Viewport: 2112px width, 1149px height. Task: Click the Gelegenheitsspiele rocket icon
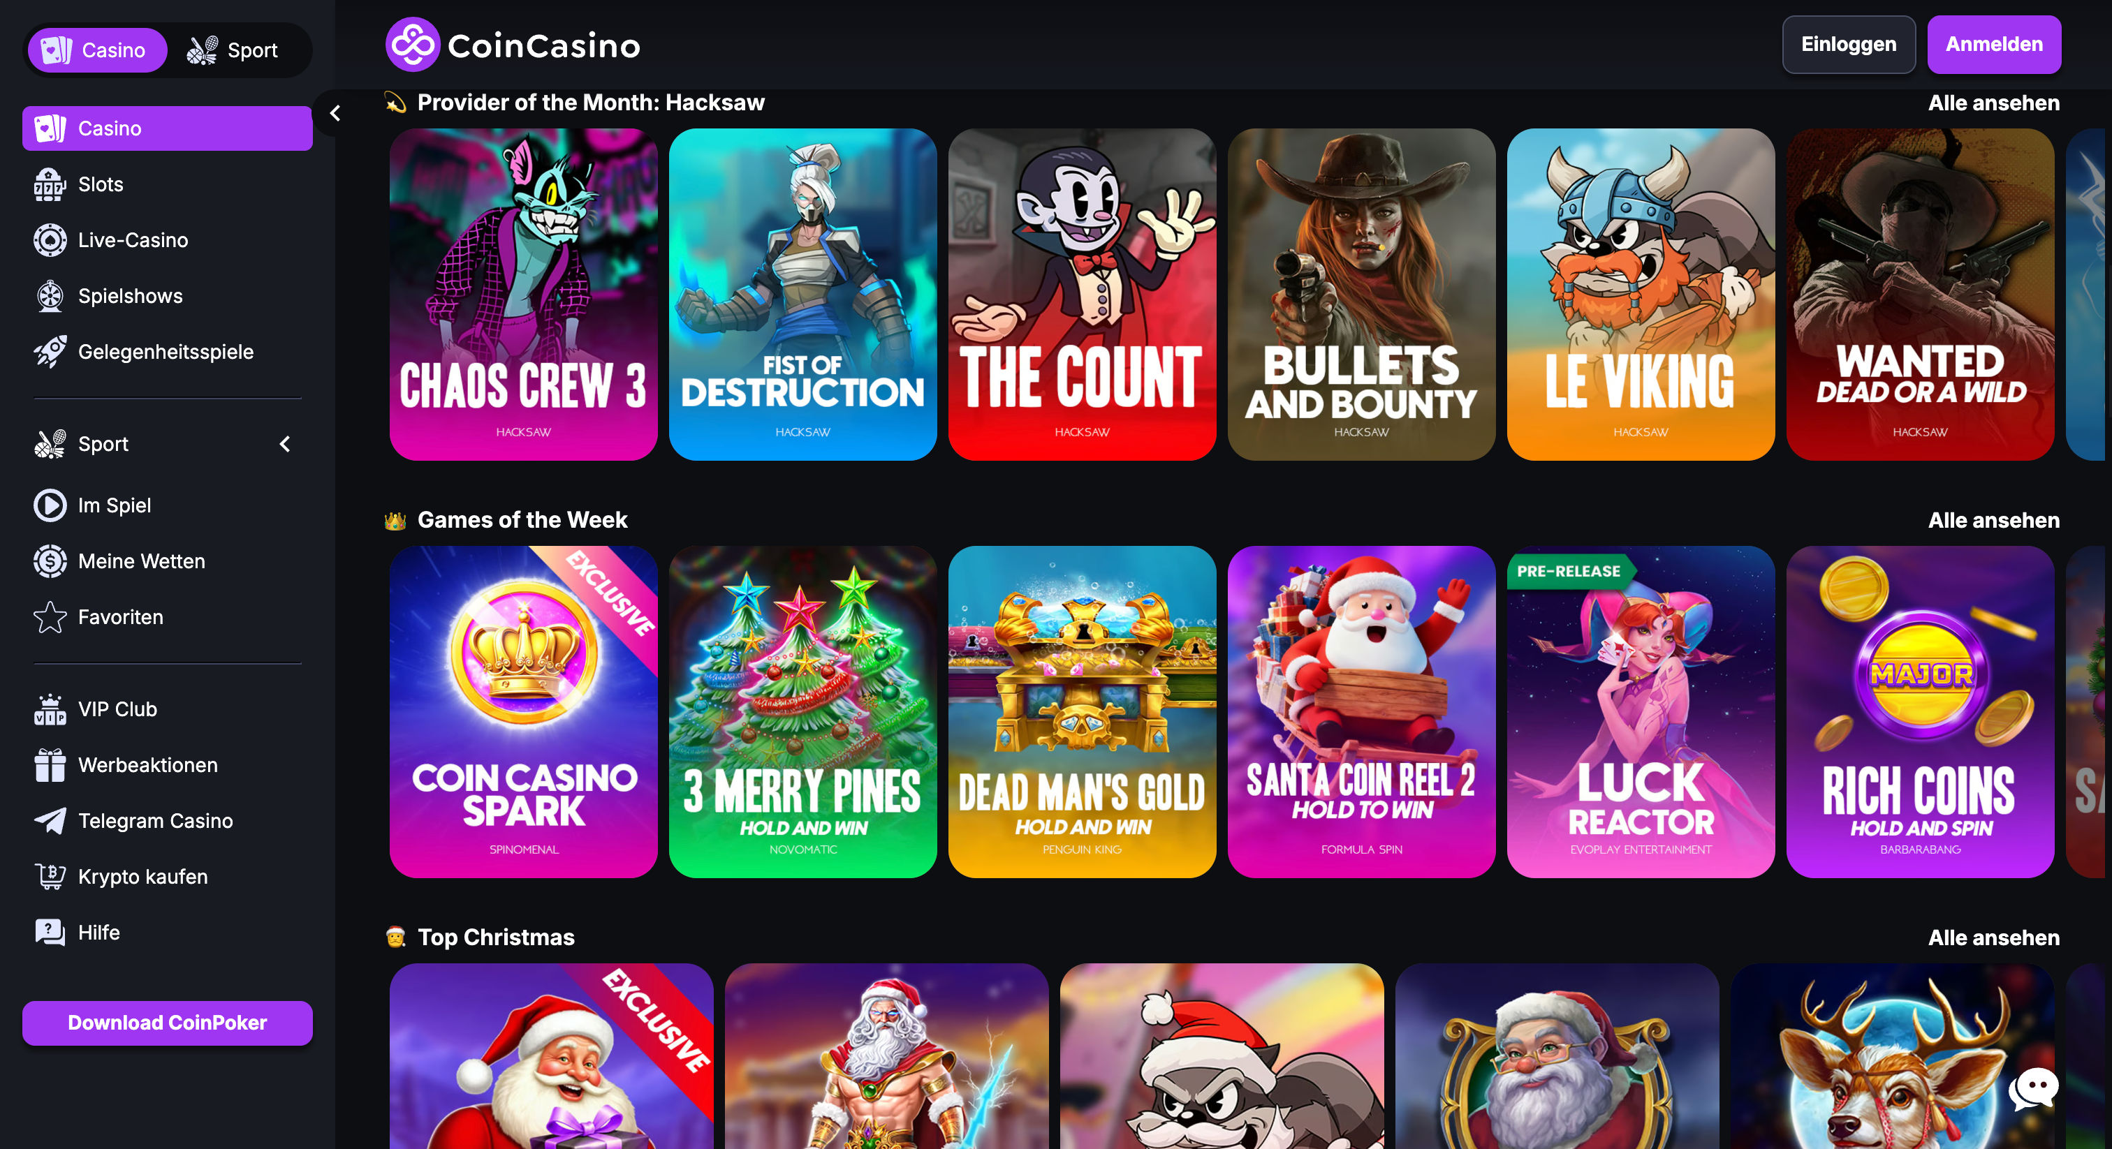(x=50, y=352)
